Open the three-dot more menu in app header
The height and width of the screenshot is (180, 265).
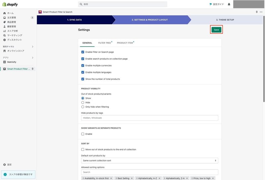[261, 12]
